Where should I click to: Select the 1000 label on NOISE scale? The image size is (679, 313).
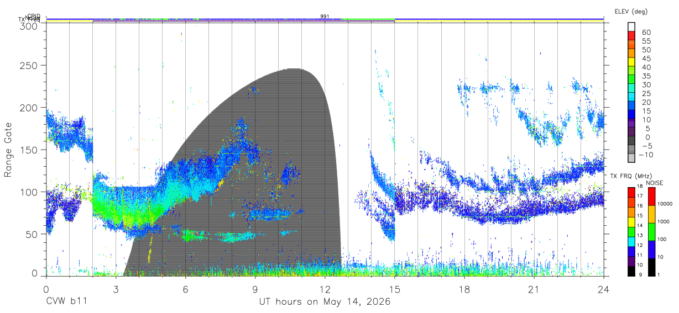664,222
